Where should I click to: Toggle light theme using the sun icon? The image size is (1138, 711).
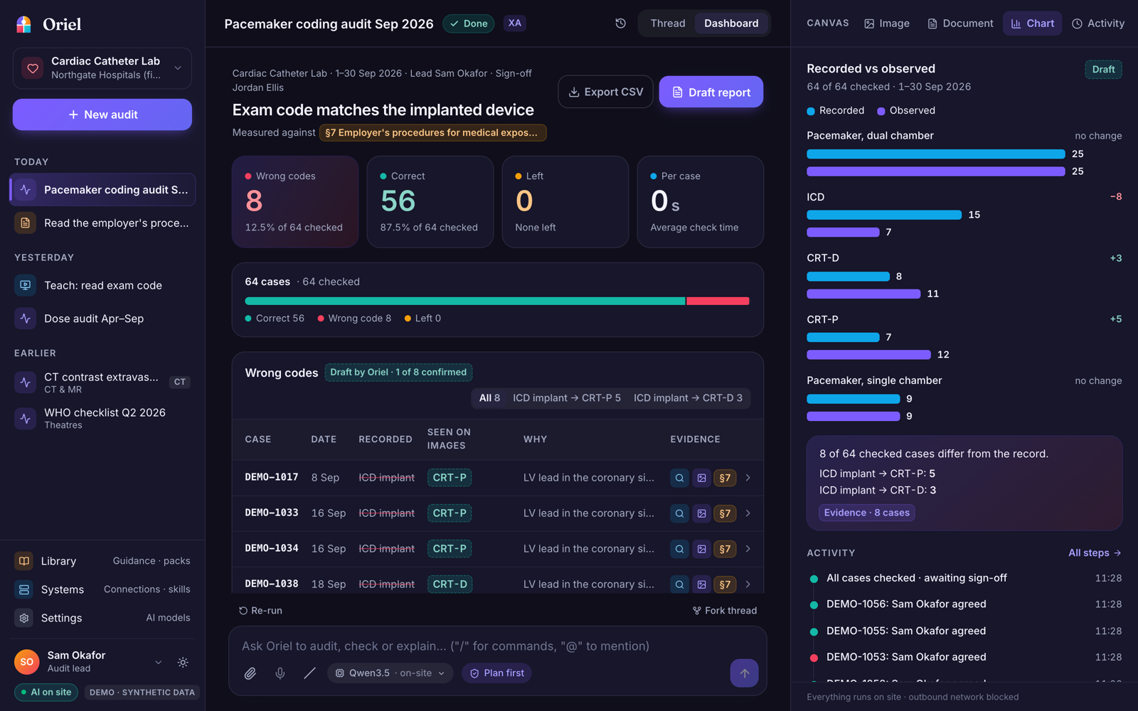[x=183, y=663]
